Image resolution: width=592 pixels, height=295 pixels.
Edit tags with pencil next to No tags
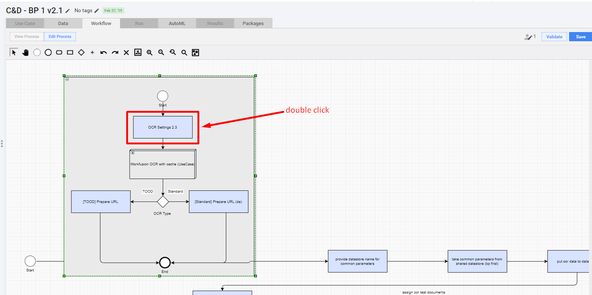tap(97, 11)
